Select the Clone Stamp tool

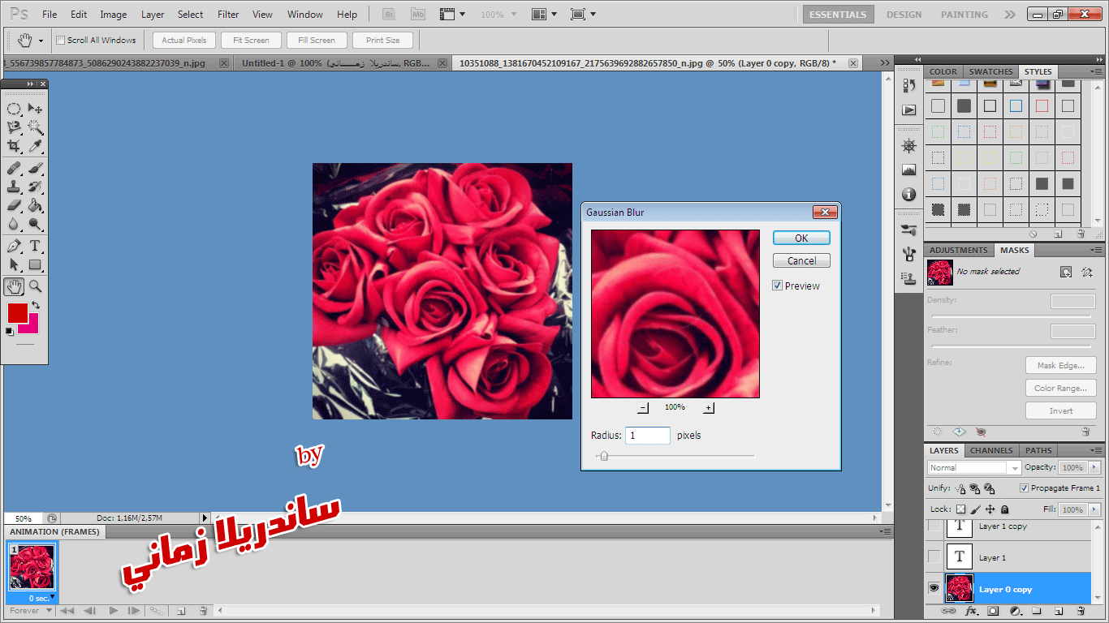coord(14,187)
